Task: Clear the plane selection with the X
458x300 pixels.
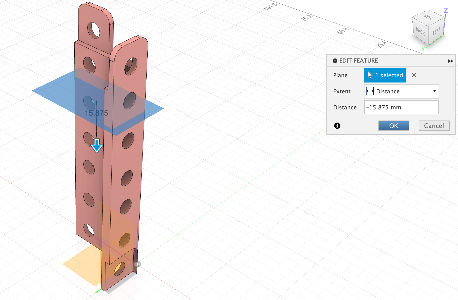Action: [x=414, y=75]
